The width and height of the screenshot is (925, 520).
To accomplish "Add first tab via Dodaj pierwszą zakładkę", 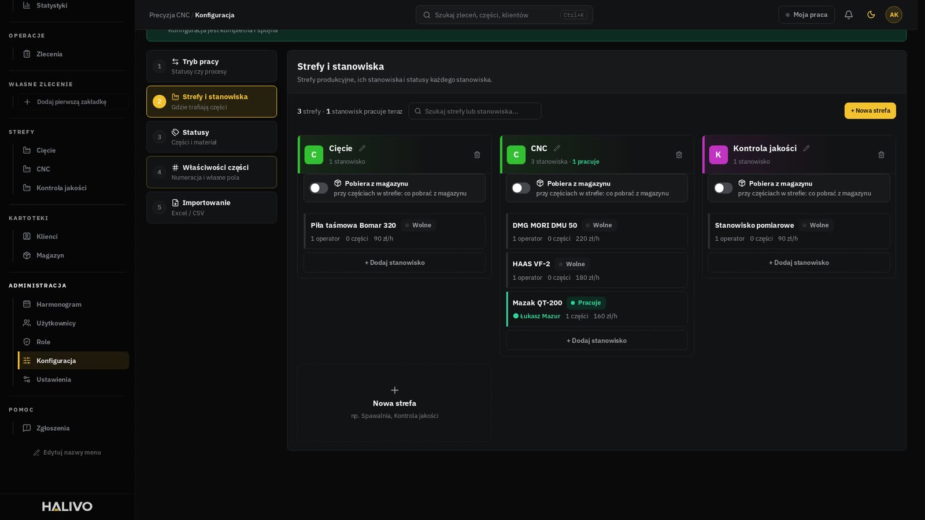I will coord(72,102).
